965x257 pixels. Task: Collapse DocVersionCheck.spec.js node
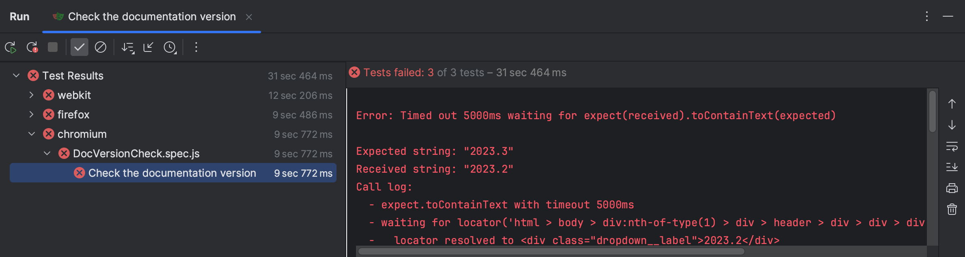click(x=47, y=154)
